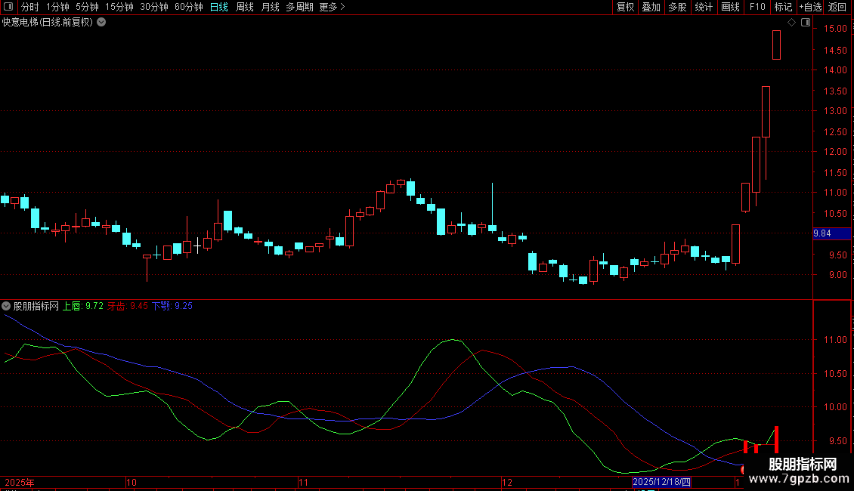Click month 11 on the time axis
The image size is (854, 491).
tap(303, 482)
